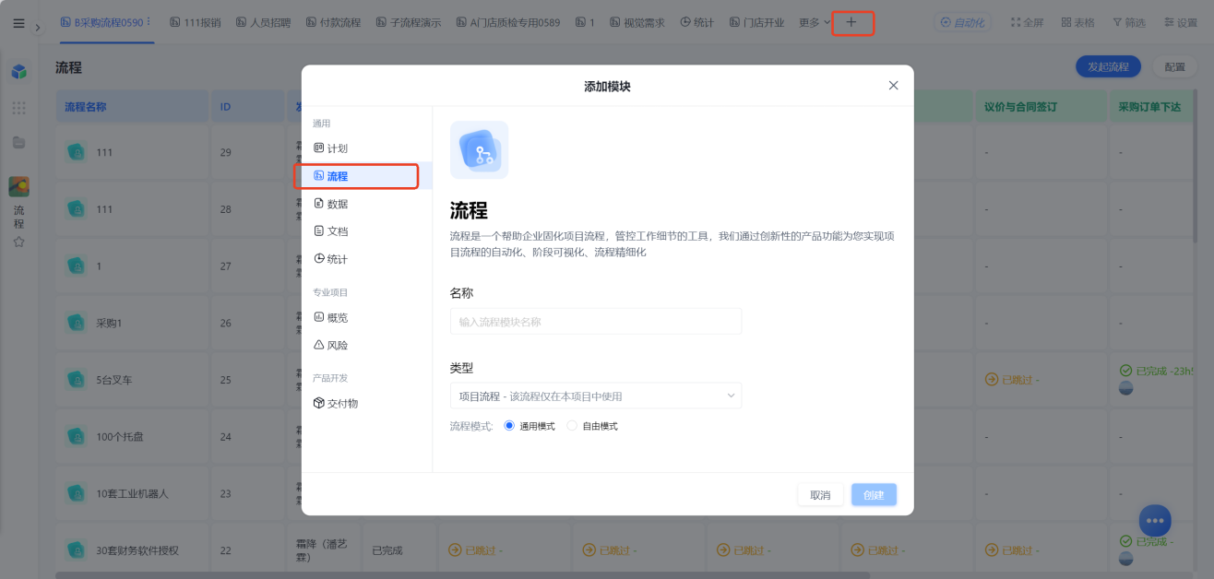Switch to the 付款流程 tab
The height and width of the screenshot is (579, 1214).
pyautogui.click(x=333, y=22)
